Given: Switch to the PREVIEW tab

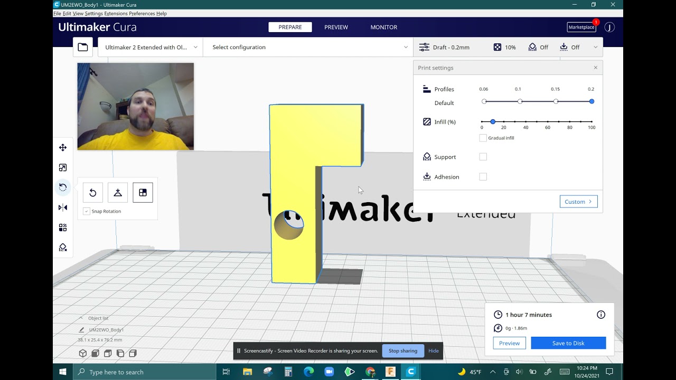Looking at the screenshot, I should [x=336, y=27].
